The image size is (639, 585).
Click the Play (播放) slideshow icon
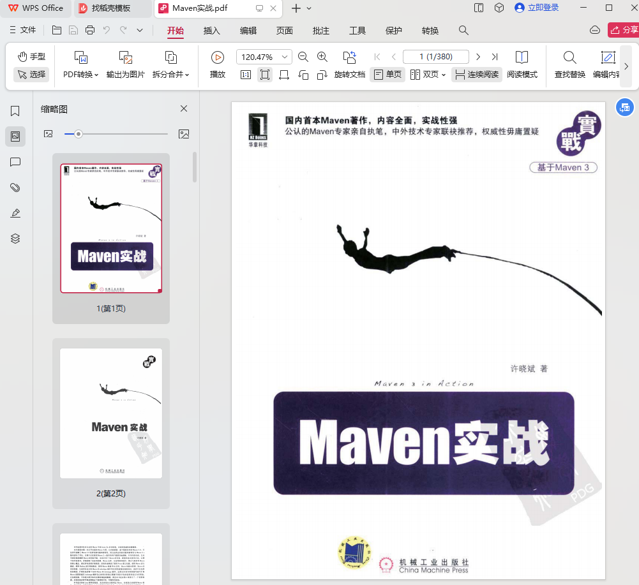click(218, 57)
